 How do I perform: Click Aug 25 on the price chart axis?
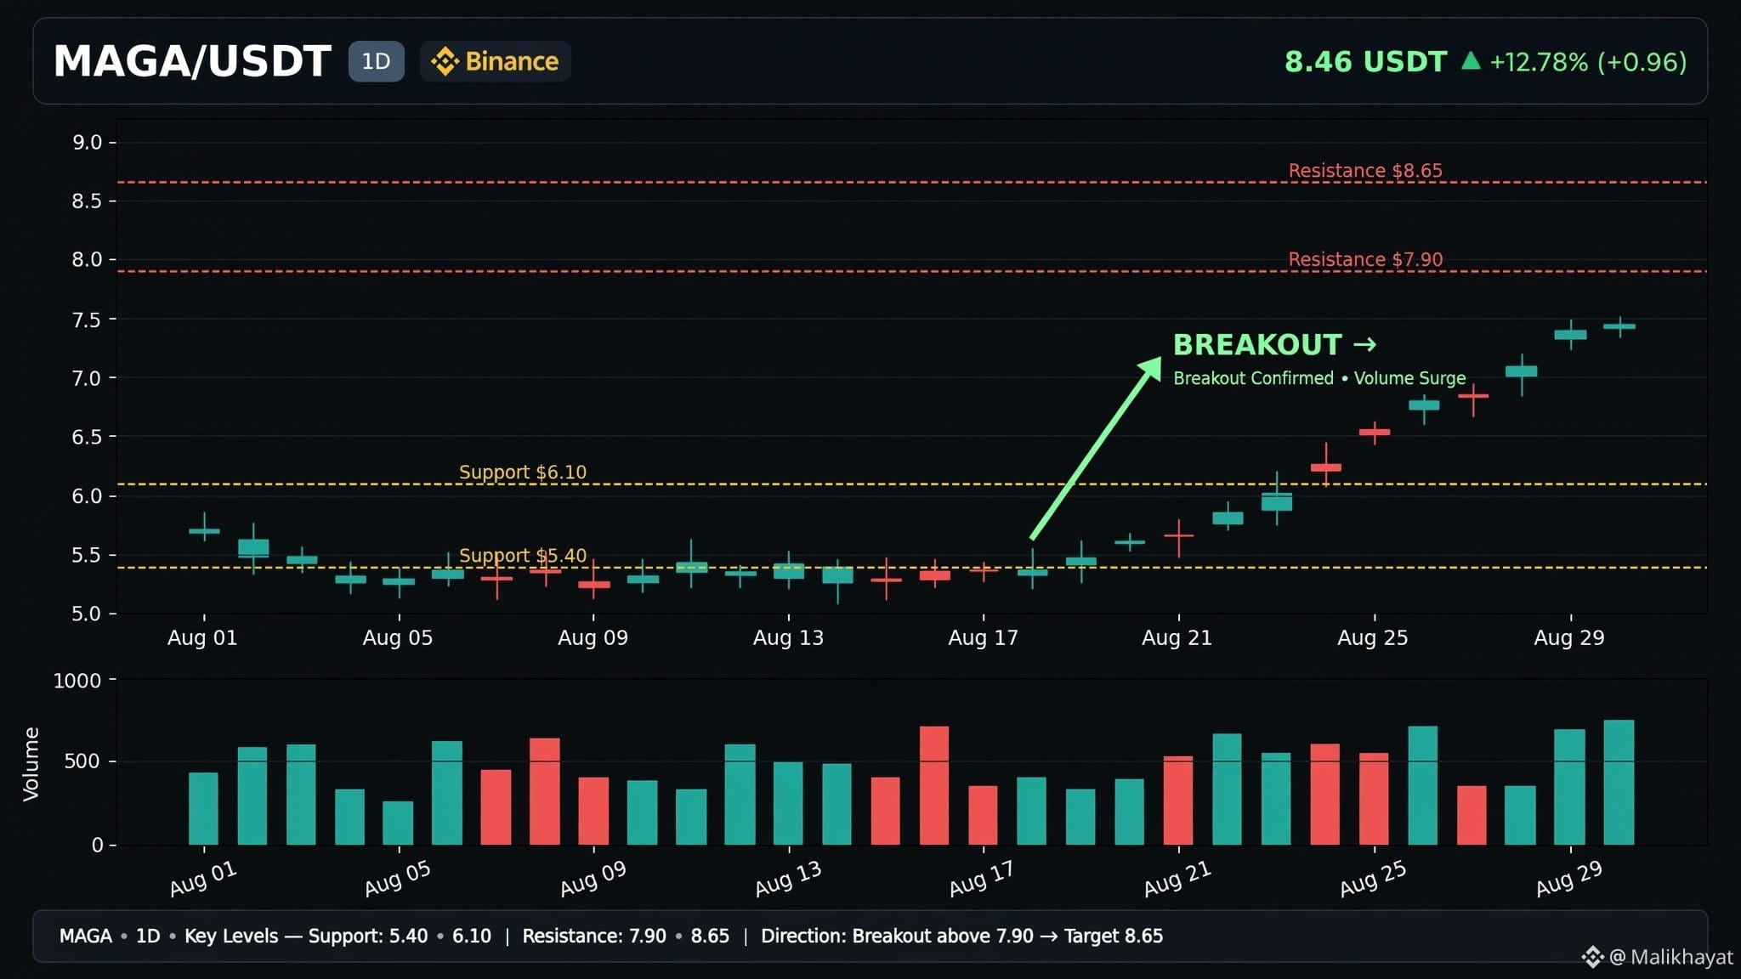[x=1373, y=637]
